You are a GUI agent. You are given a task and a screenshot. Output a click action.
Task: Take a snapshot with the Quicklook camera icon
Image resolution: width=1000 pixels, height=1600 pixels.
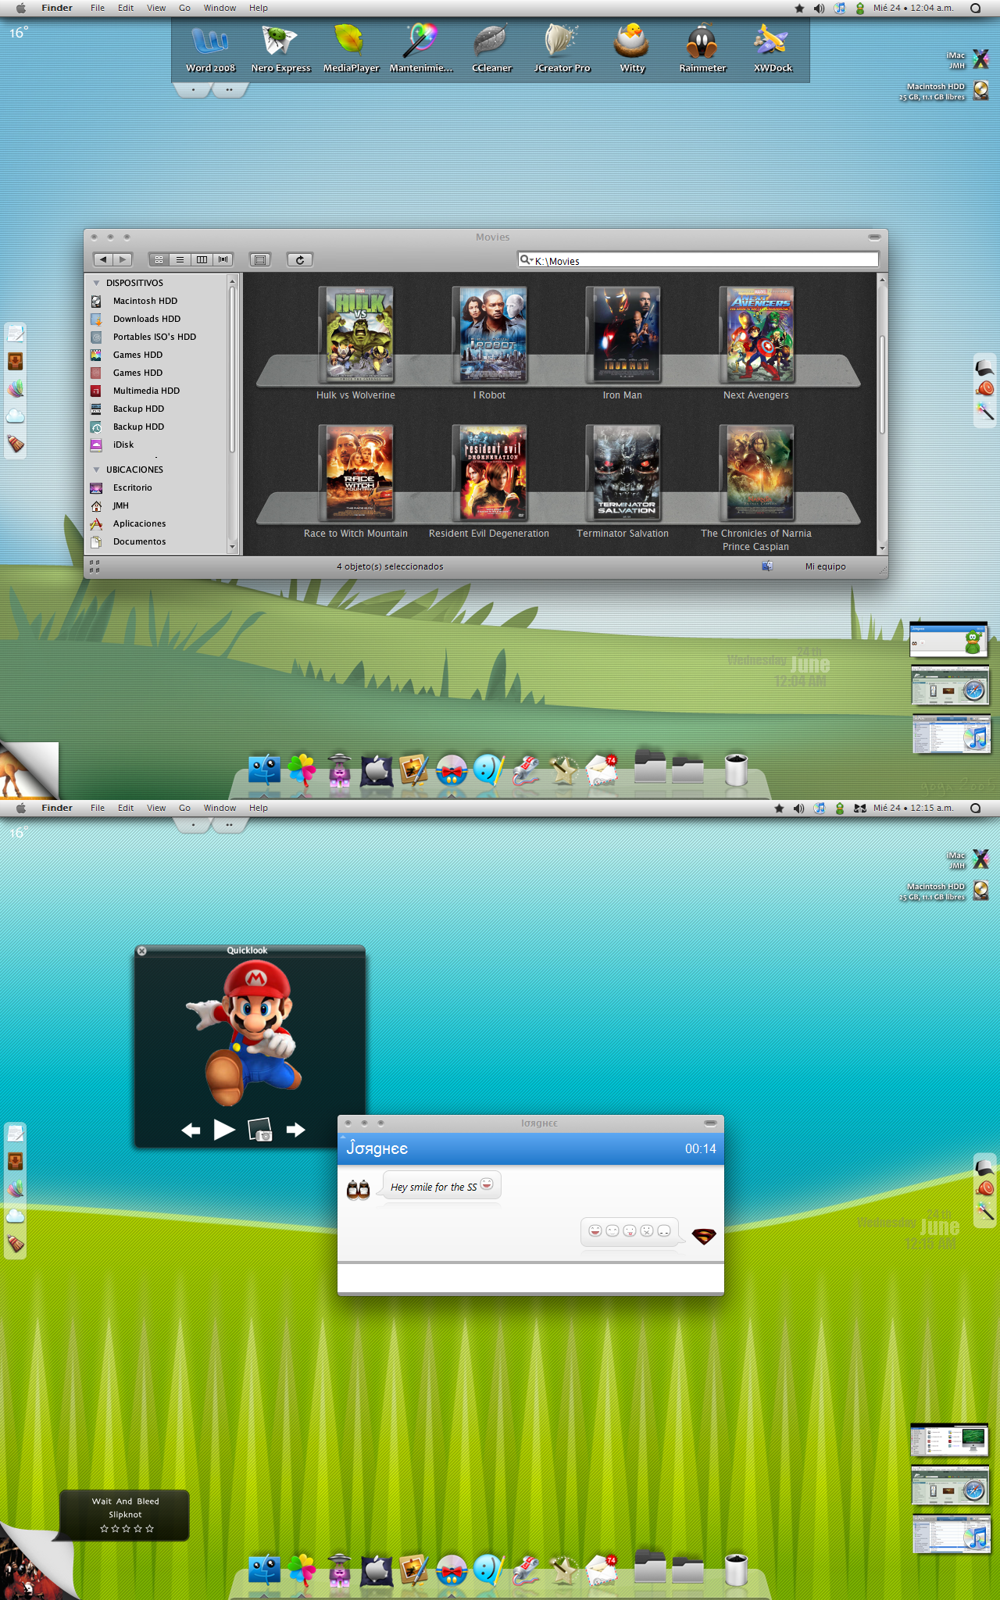[x=259, y=1130]
